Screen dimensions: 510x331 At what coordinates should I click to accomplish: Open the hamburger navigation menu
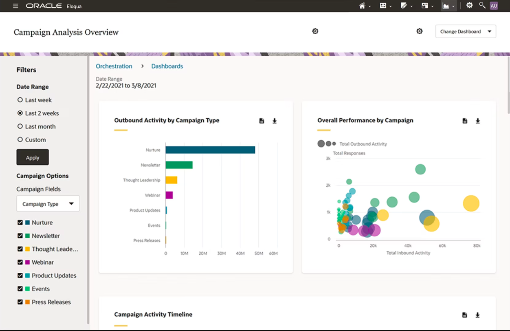coord(15,6)
